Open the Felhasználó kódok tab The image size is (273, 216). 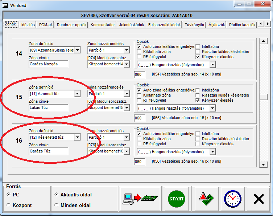(x=164, y=25)
